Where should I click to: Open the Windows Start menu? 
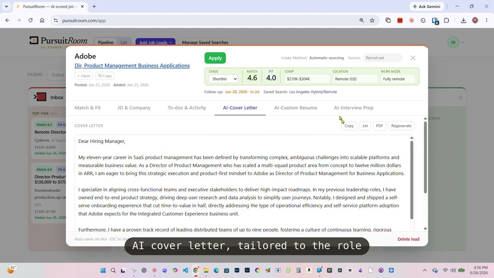[x=103, y=270]
